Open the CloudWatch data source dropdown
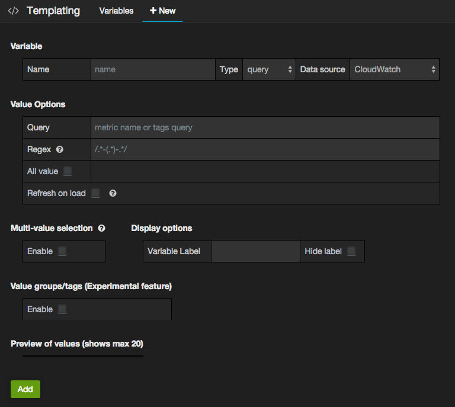Viewport: 455px width, 407px height. pyautogui.click(x=395, y=69)
